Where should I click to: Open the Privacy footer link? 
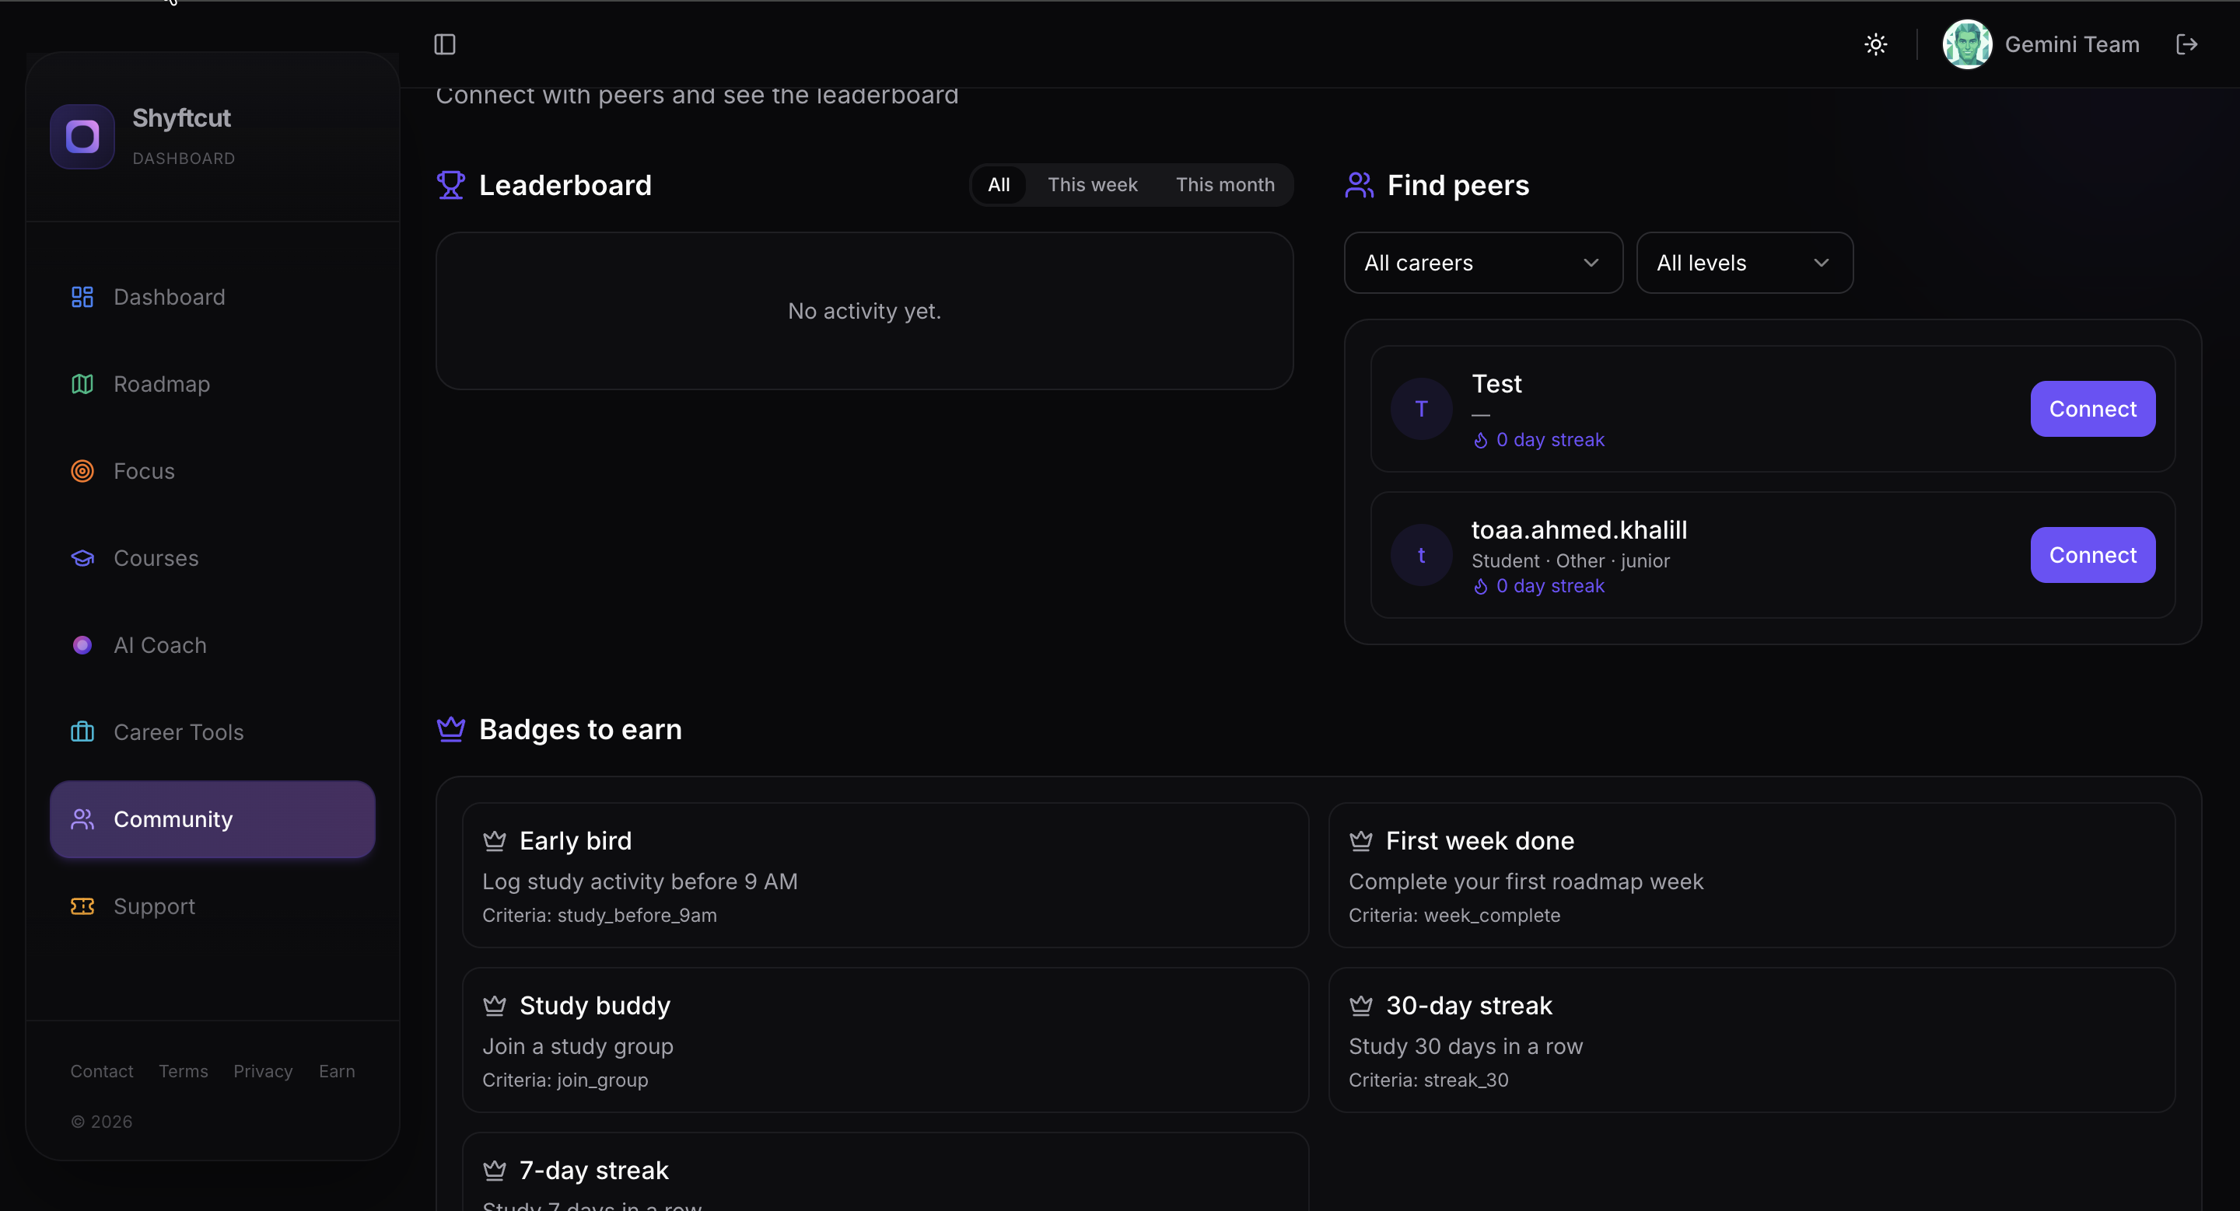click(263, 1071)
